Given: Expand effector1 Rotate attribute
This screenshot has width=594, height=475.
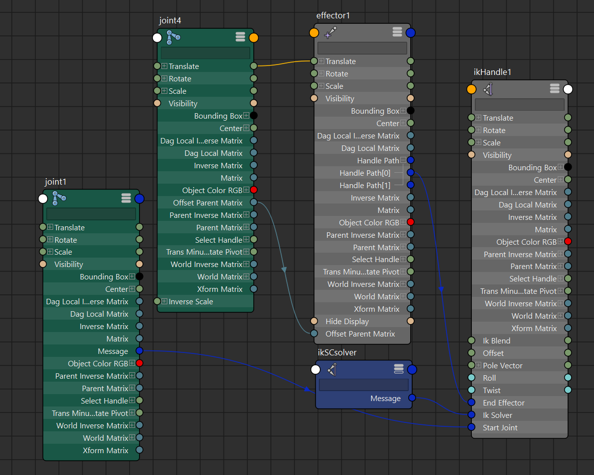Looking at the screenshot, I should tap(321, 73).
